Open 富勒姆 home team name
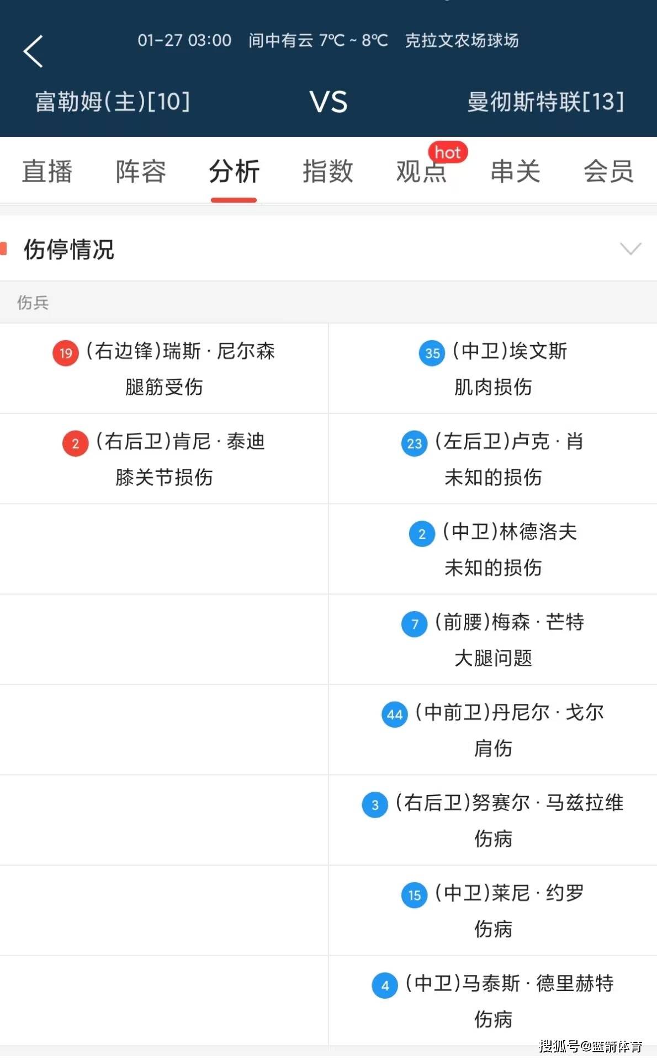The image size is (657, 1060). pyautogui.click(x=113, y=102)
